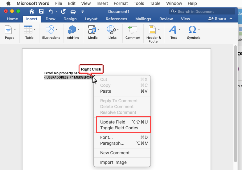The width and height of the screenshot is (242, 170).
Task: Click the Save floppy disk icon
Action: tap(41, 11)
